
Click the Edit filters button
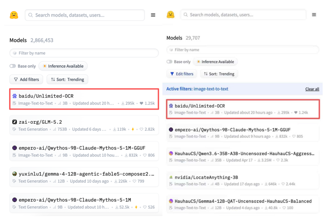182,74
